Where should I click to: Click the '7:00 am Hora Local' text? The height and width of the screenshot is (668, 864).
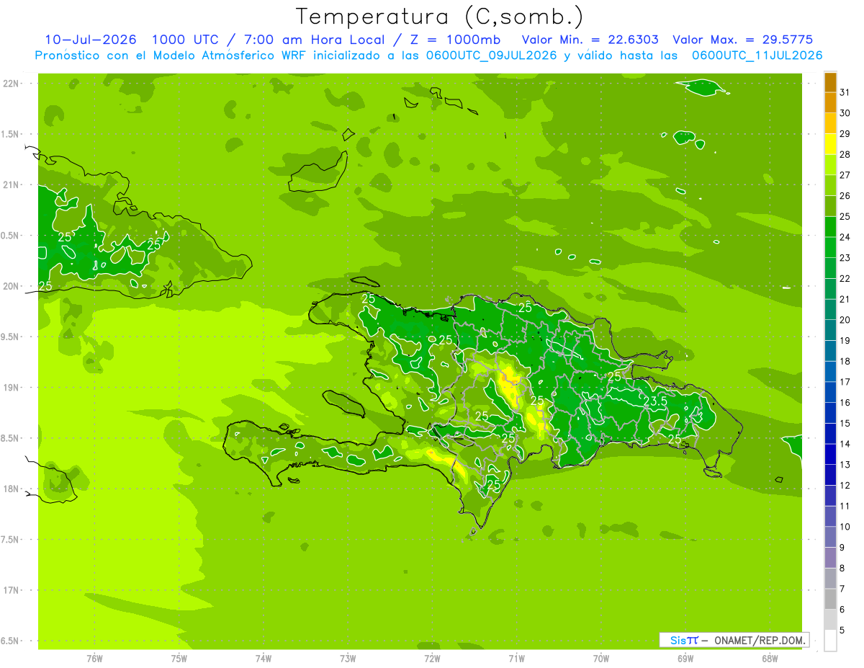[314, 40]
